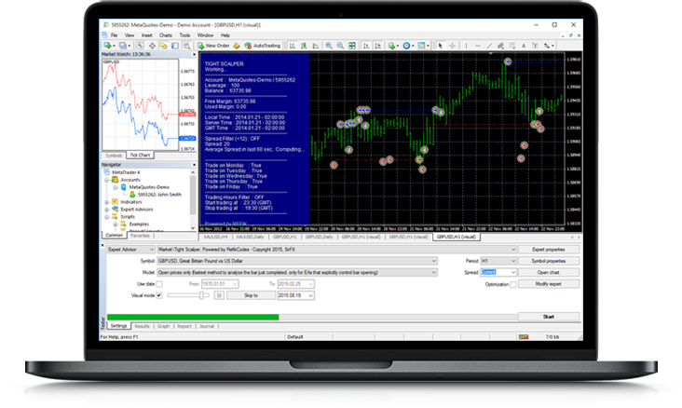Click the Expert properties button
The height and width of the screenshot is (408, 682).
[549, 250]
